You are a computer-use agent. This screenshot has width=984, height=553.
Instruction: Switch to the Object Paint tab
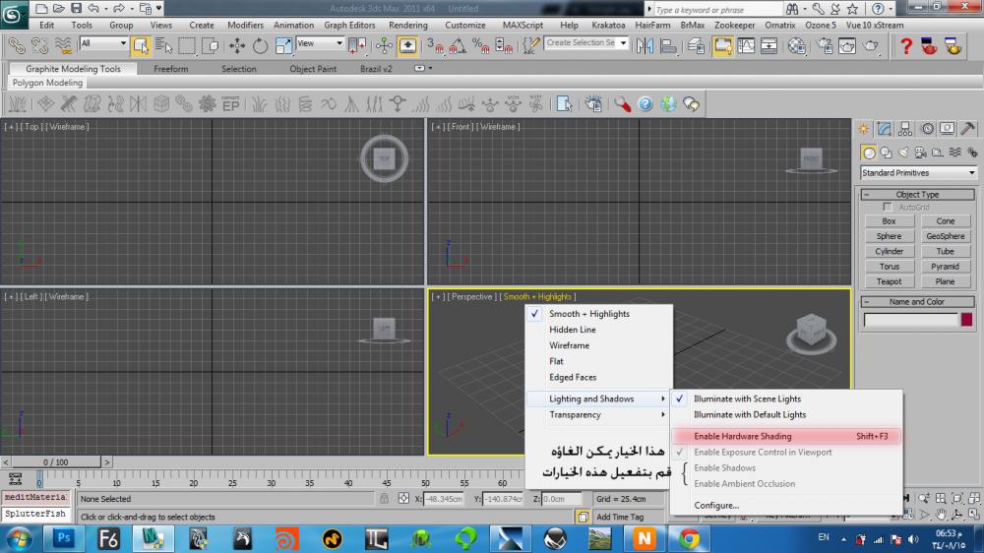[313, 69]
